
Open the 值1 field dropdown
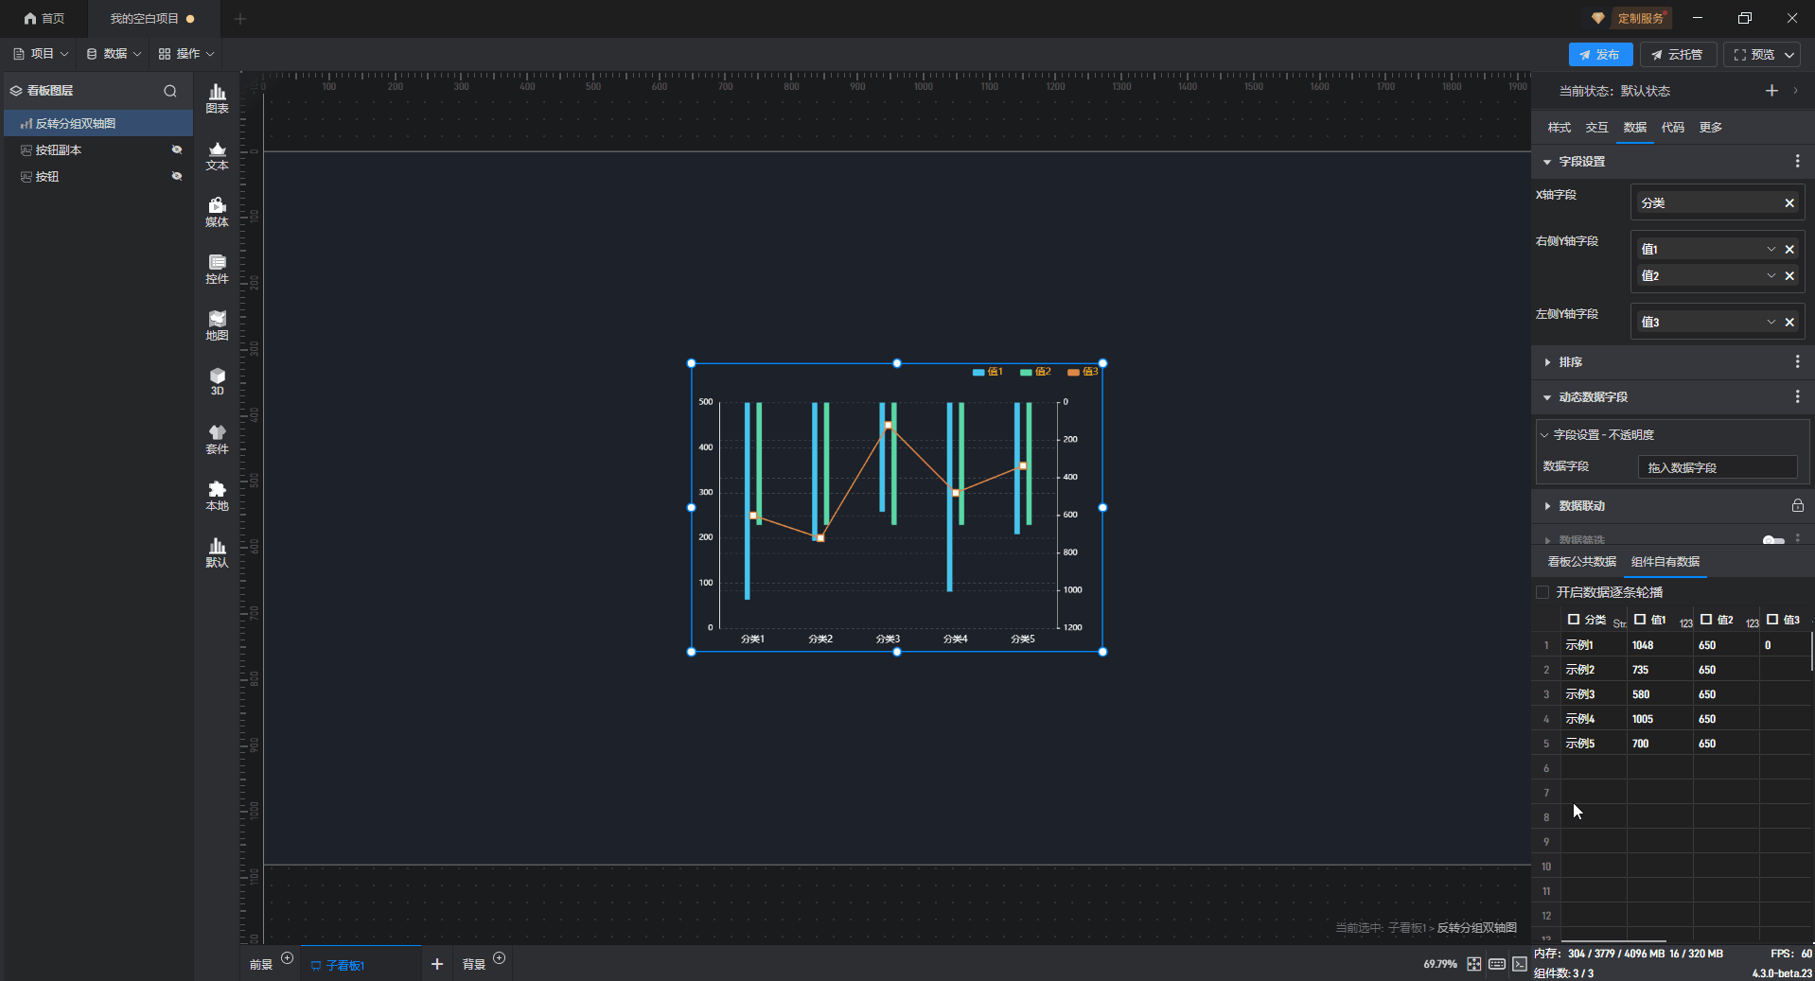coord(1771,250)
